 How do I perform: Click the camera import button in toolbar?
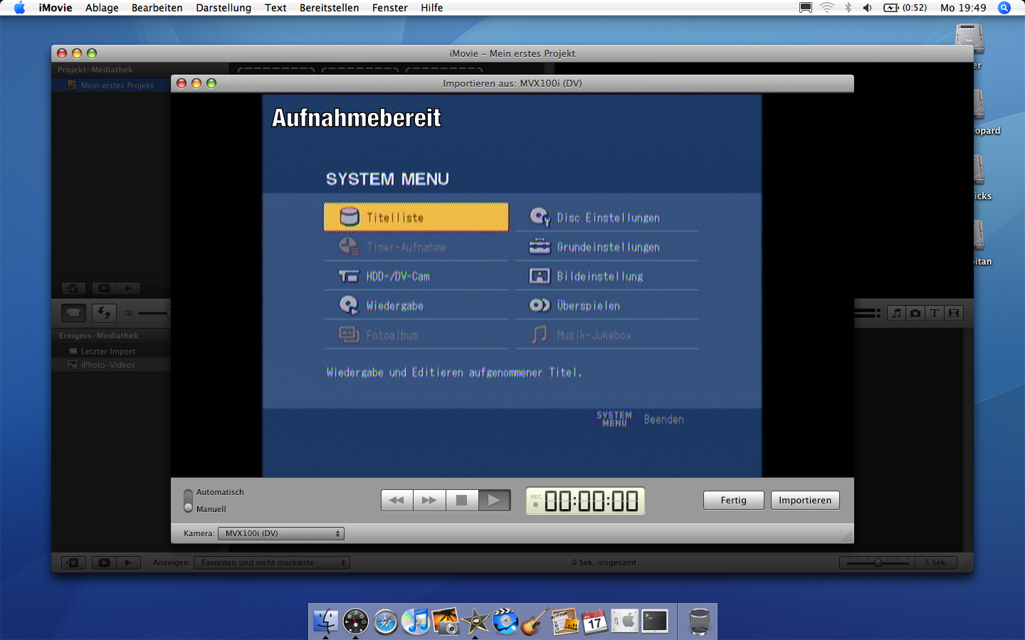pos(73,313)
